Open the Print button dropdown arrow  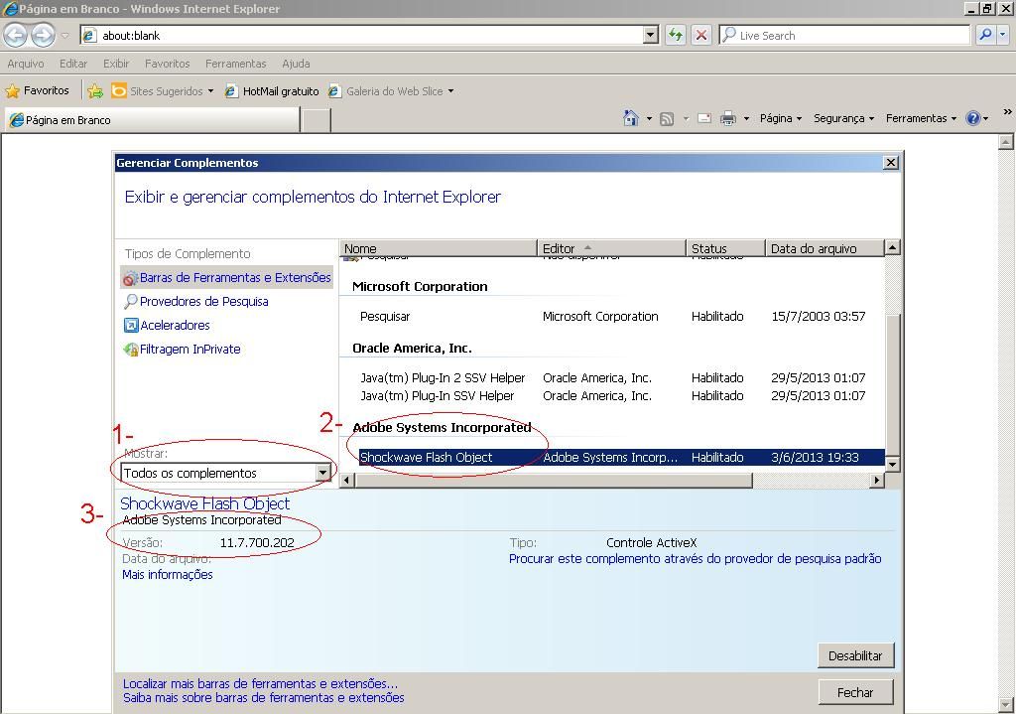point(746,119)
